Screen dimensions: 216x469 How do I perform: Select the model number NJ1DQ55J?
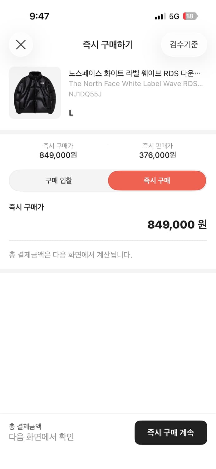85,93
